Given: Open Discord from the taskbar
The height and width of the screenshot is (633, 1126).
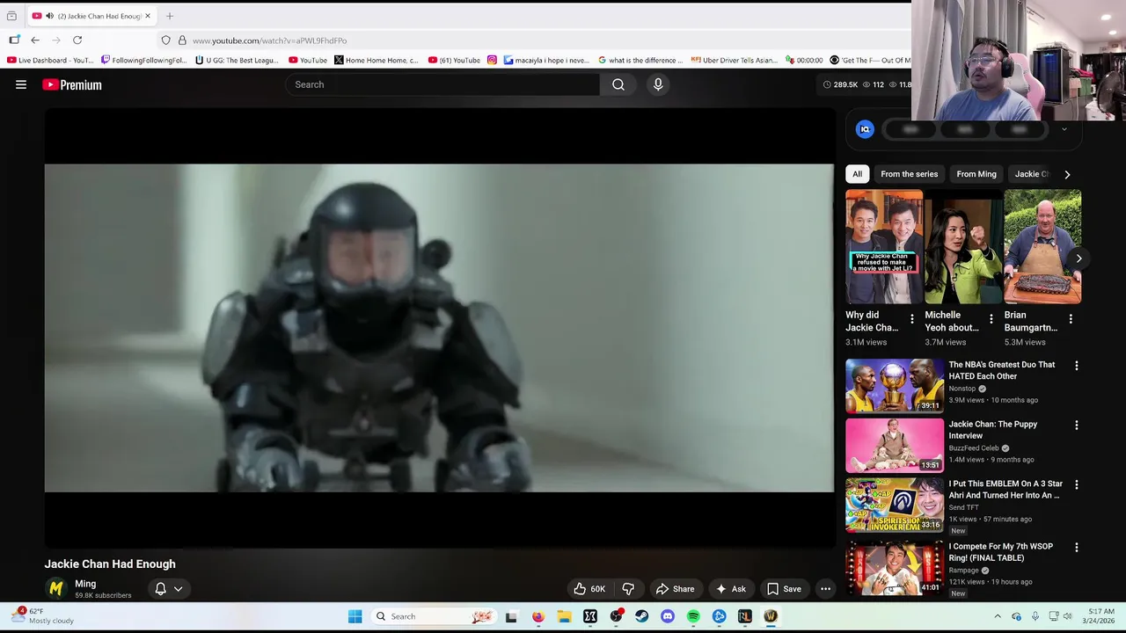Looking at the screenshot, I should click(x=668, y=616).
